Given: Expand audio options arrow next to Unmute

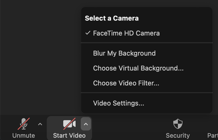Looking at the screenshot, I should (40, 124).
